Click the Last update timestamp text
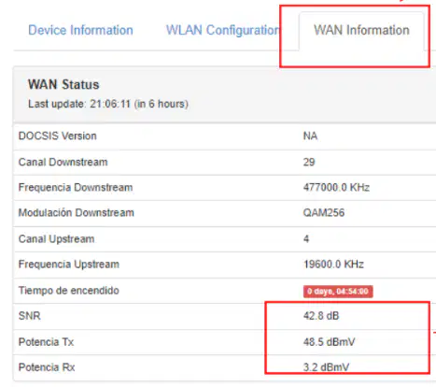436x387 pixels. pos(108,104)
